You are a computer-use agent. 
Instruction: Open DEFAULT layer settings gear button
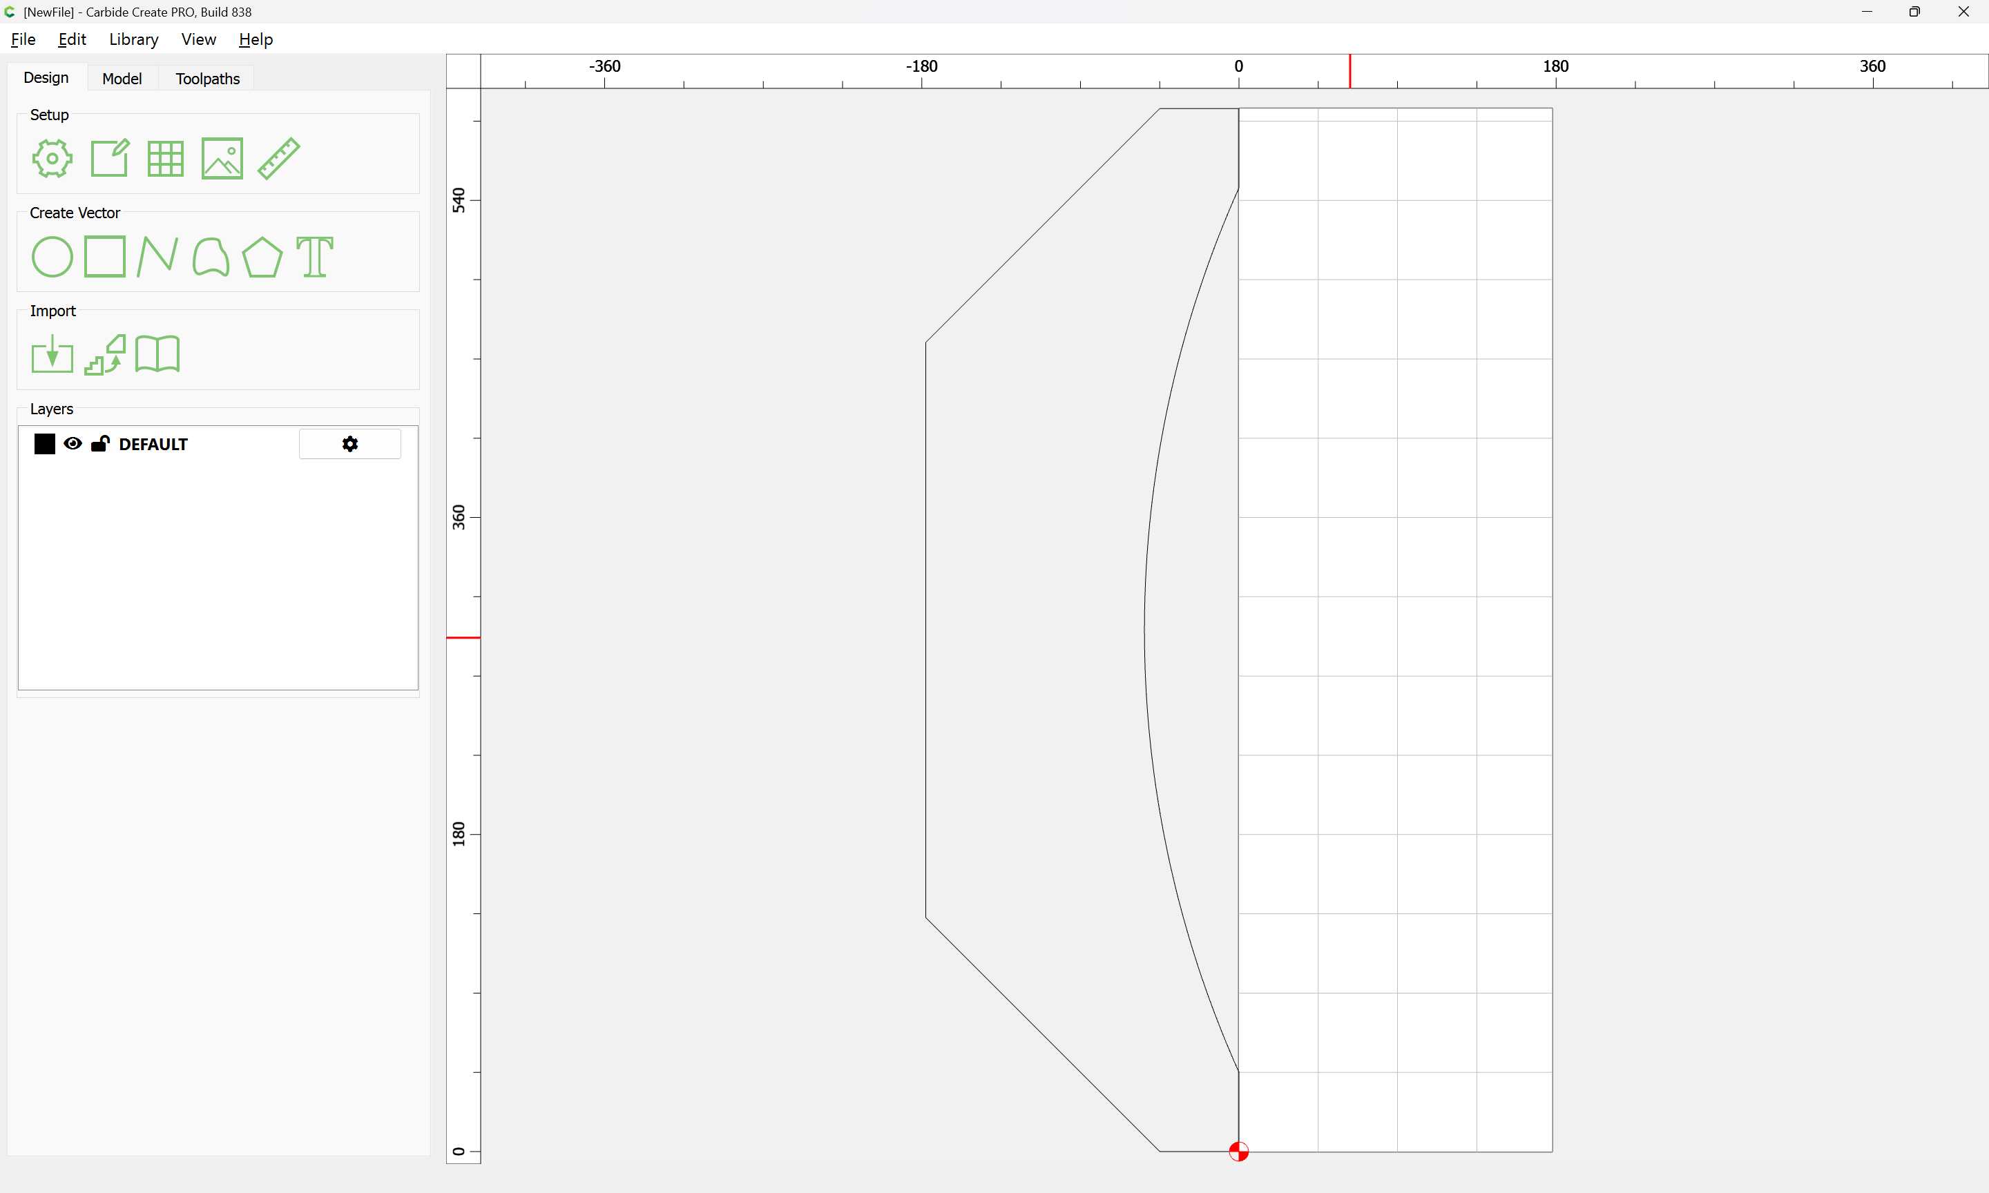(349, 444)
